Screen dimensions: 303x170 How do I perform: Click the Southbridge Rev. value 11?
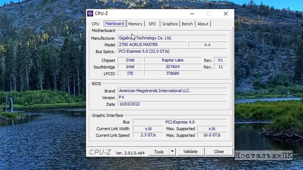[x=220, y=67]
